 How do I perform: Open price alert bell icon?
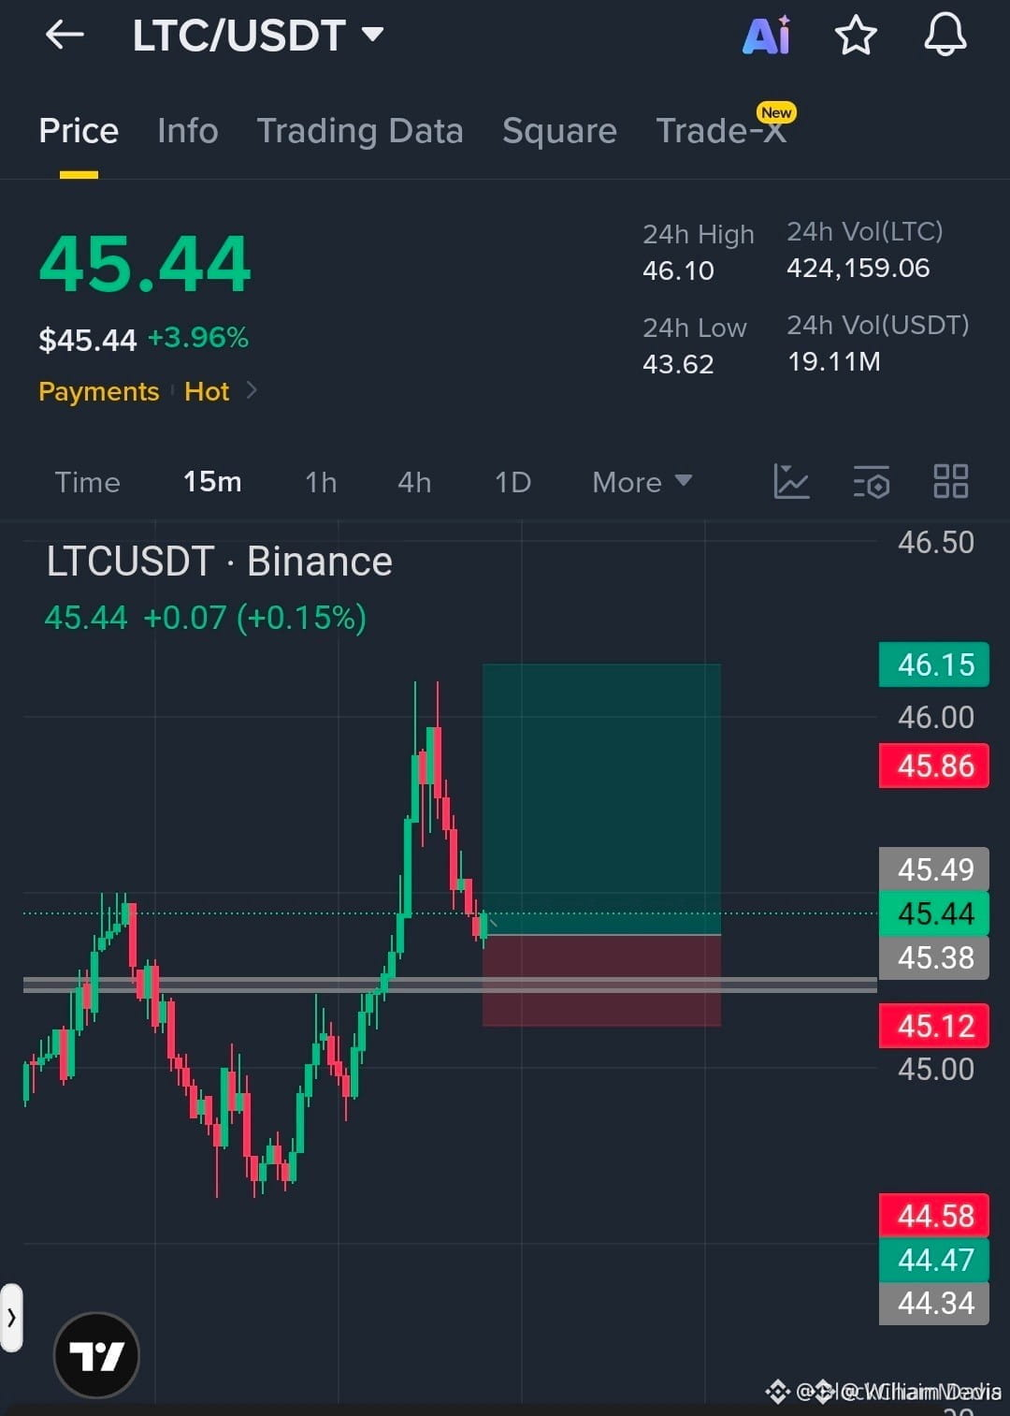coord(945,35)
